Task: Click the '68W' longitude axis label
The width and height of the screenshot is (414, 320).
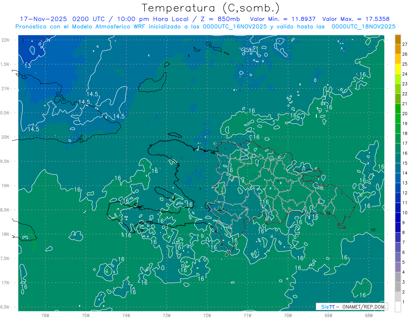Action: (369, 315)
